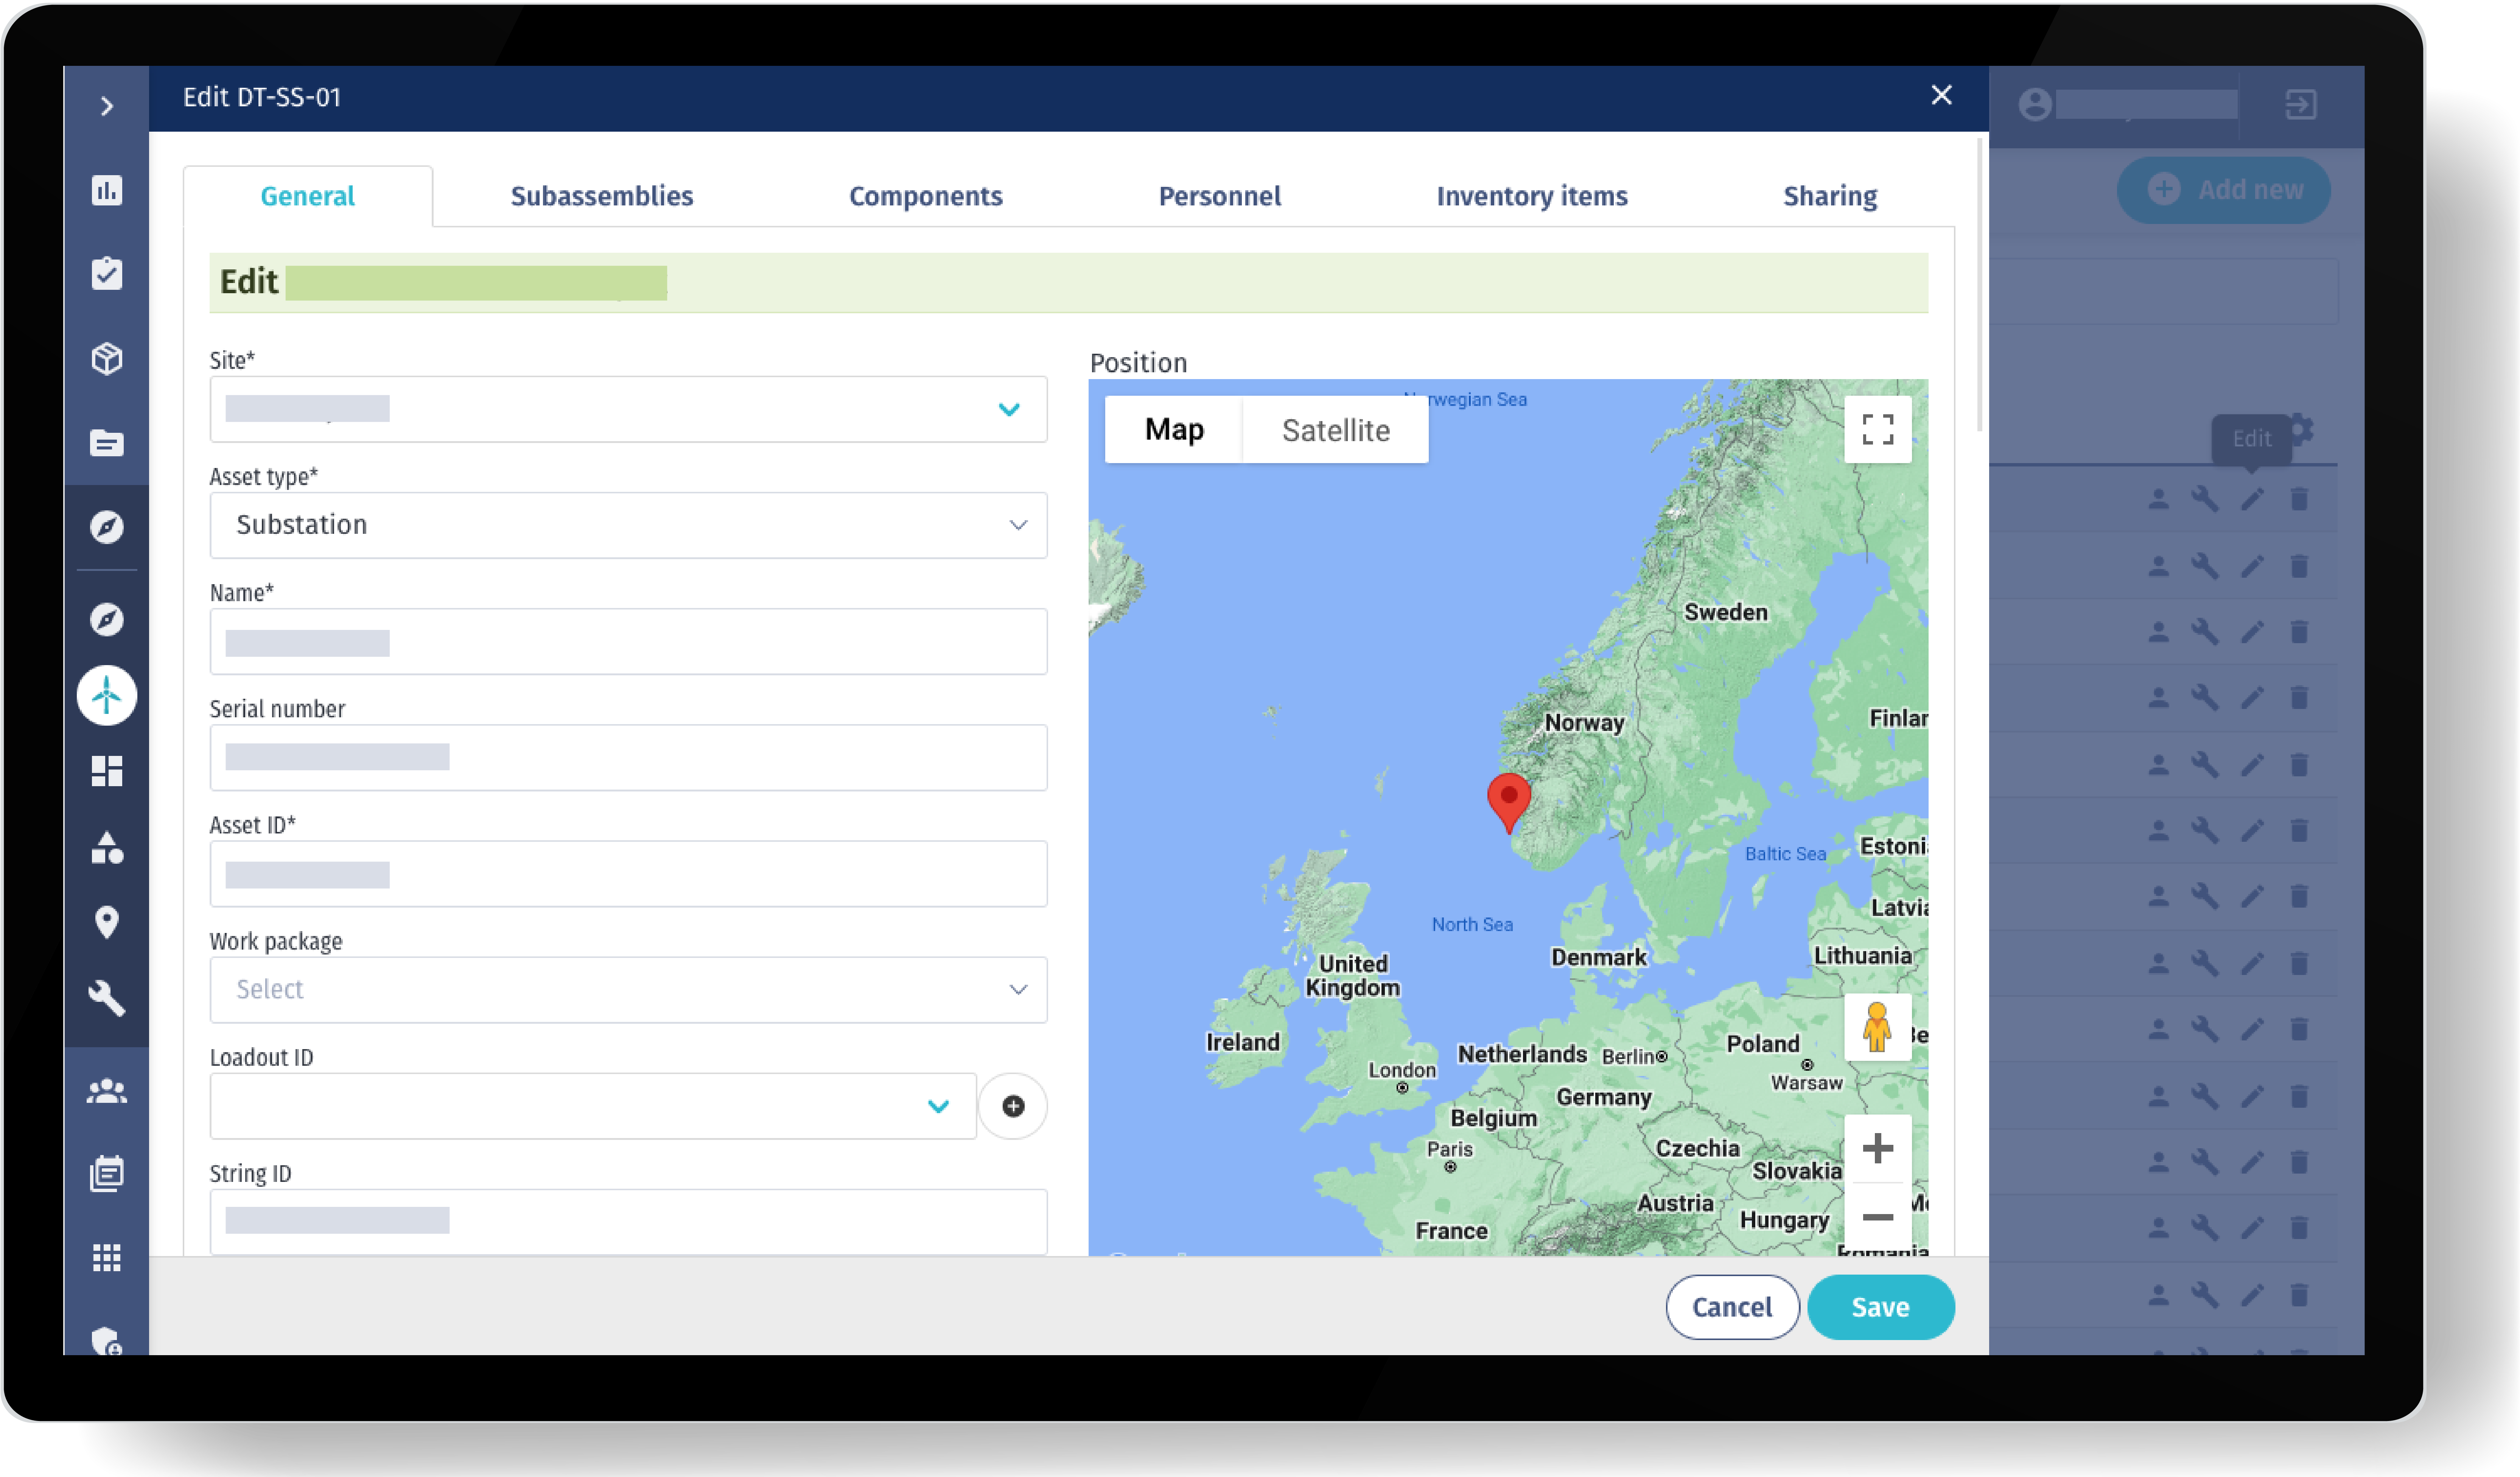Zoom out on the map
This screenshot has height=1477, width=2520.
point(1878,1217)
